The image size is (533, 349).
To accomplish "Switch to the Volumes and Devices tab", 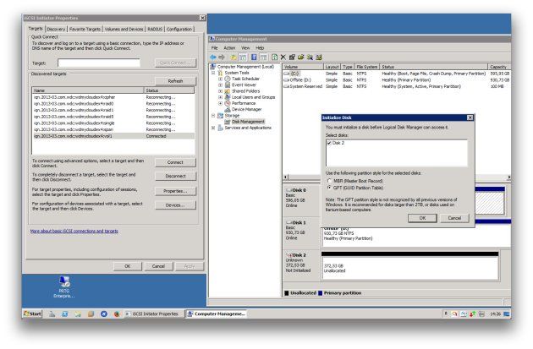I will tap(124, 30).
